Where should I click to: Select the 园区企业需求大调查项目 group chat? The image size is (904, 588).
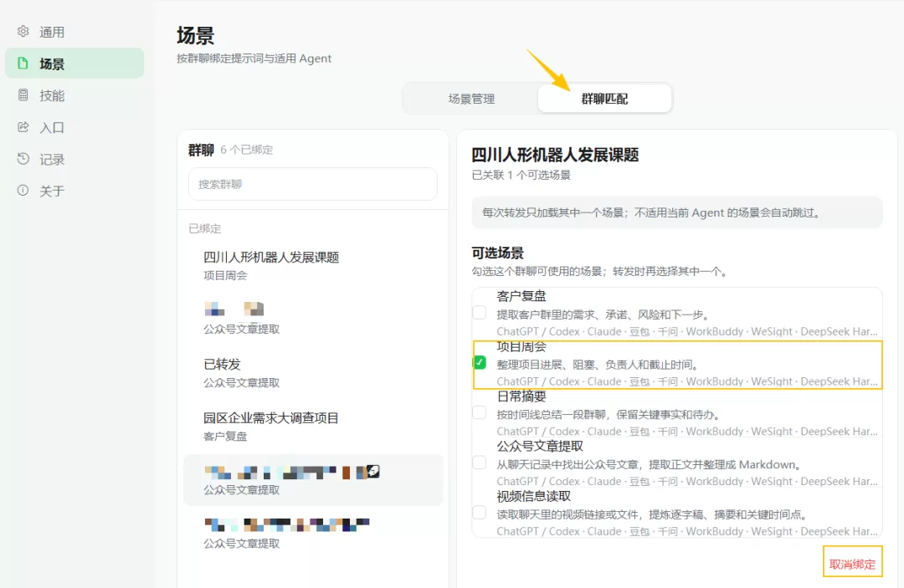[x=312, y=427]
